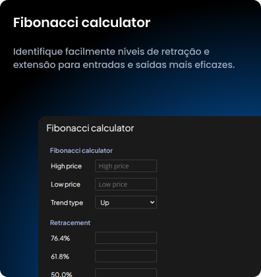Click the white Fibonacci calculator panel title
The height and width of the screenshot is (277, 261).
tap(90, 128)
